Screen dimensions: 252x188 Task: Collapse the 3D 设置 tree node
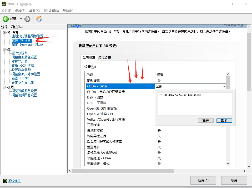click(4, 32)
